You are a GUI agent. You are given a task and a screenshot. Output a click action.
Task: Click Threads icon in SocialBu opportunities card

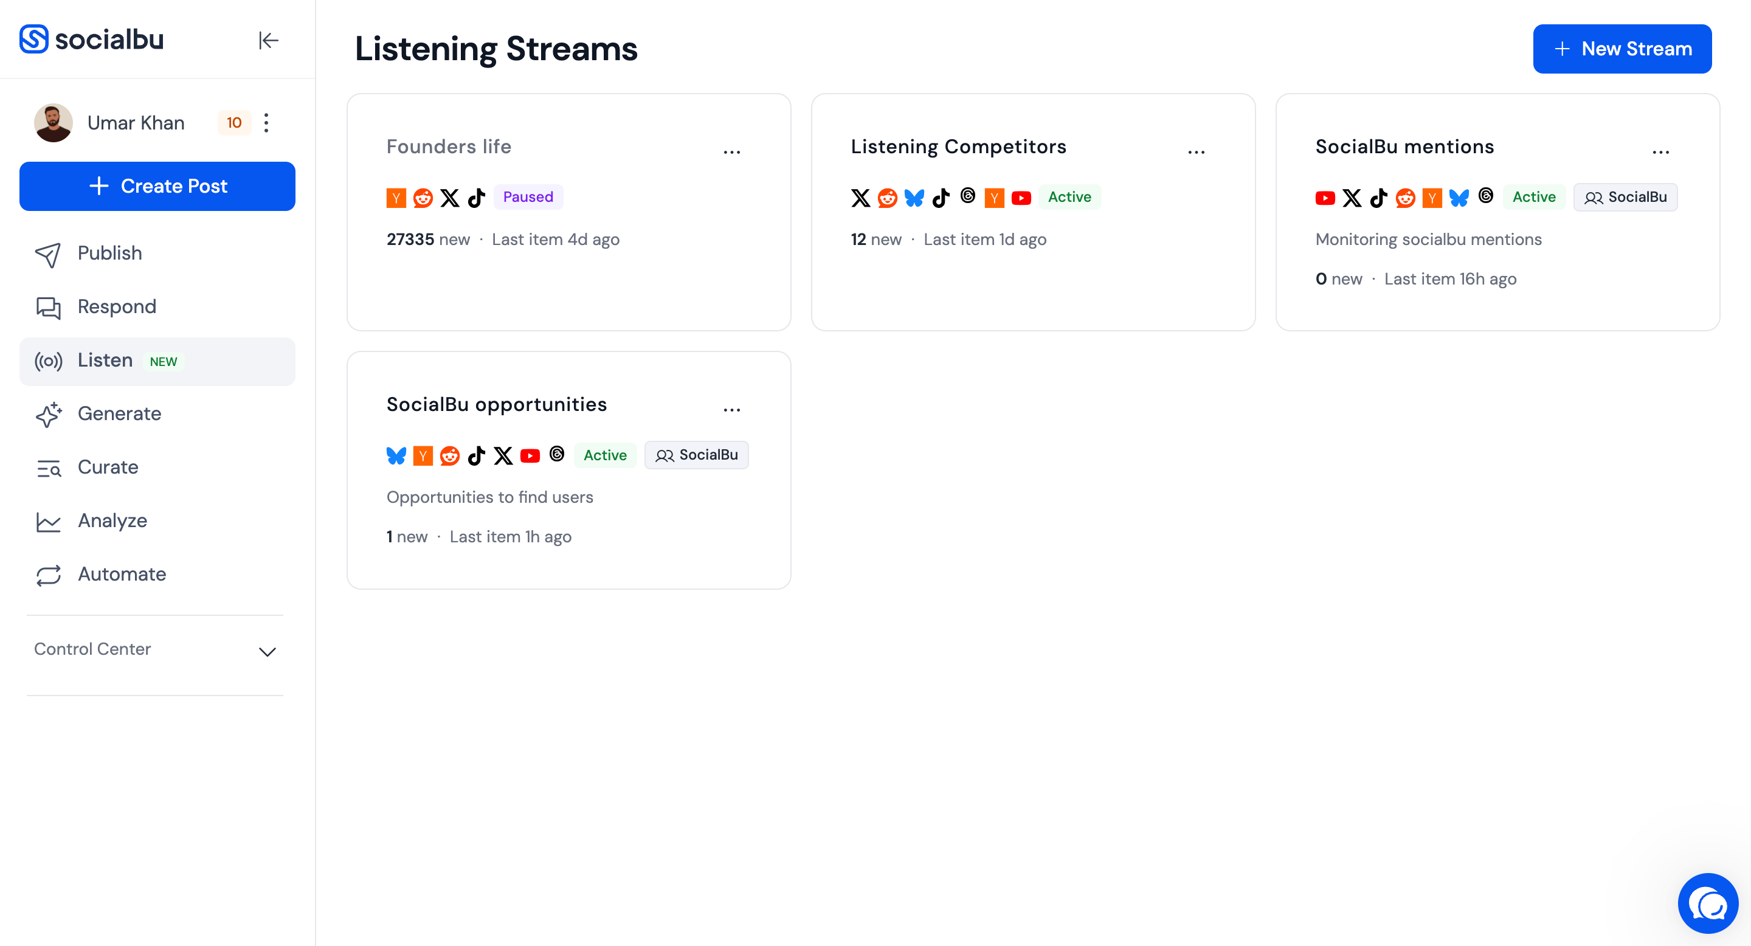point(556,454)
